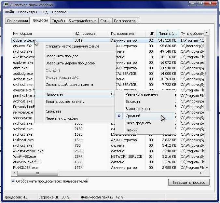Select the dwm.exe process
Viewport: 220px width, 203px height.
coord(21,68)
